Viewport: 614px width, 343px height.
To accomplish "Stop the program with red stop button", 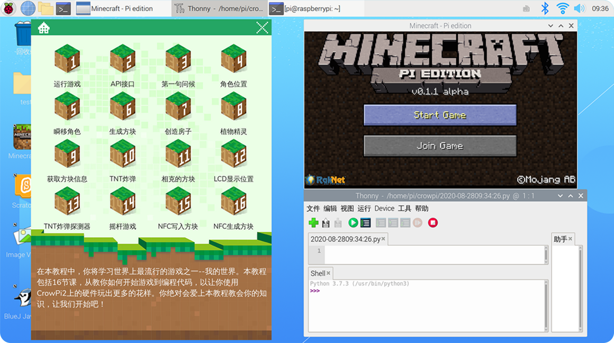I will click(x=432, y=223).
